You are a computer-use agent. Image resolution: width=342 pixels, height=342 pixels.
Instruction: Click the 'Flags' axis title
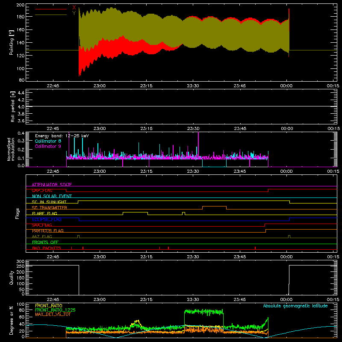point(17,213)
